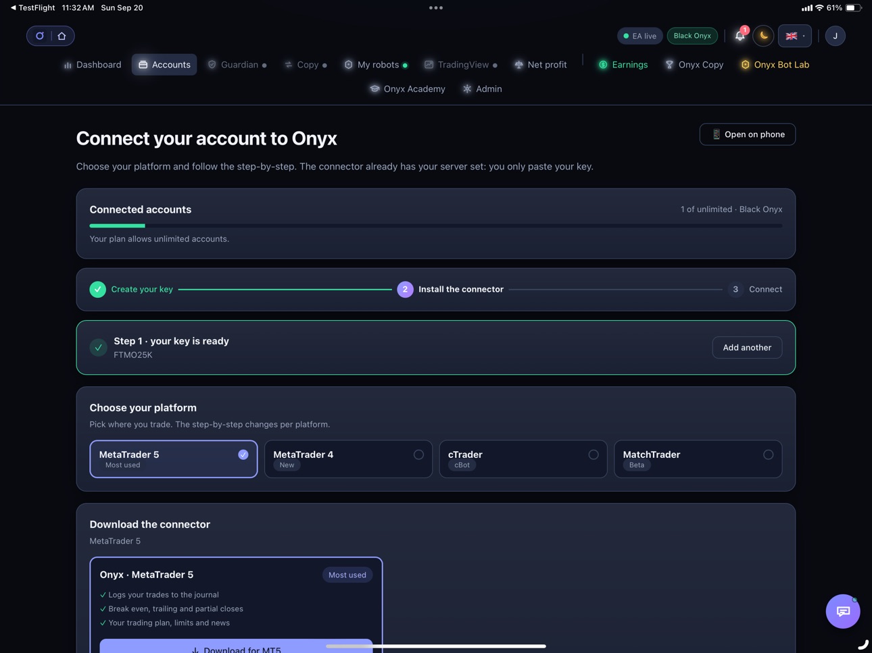Select the MetaTrader 4 platform option

348,459
